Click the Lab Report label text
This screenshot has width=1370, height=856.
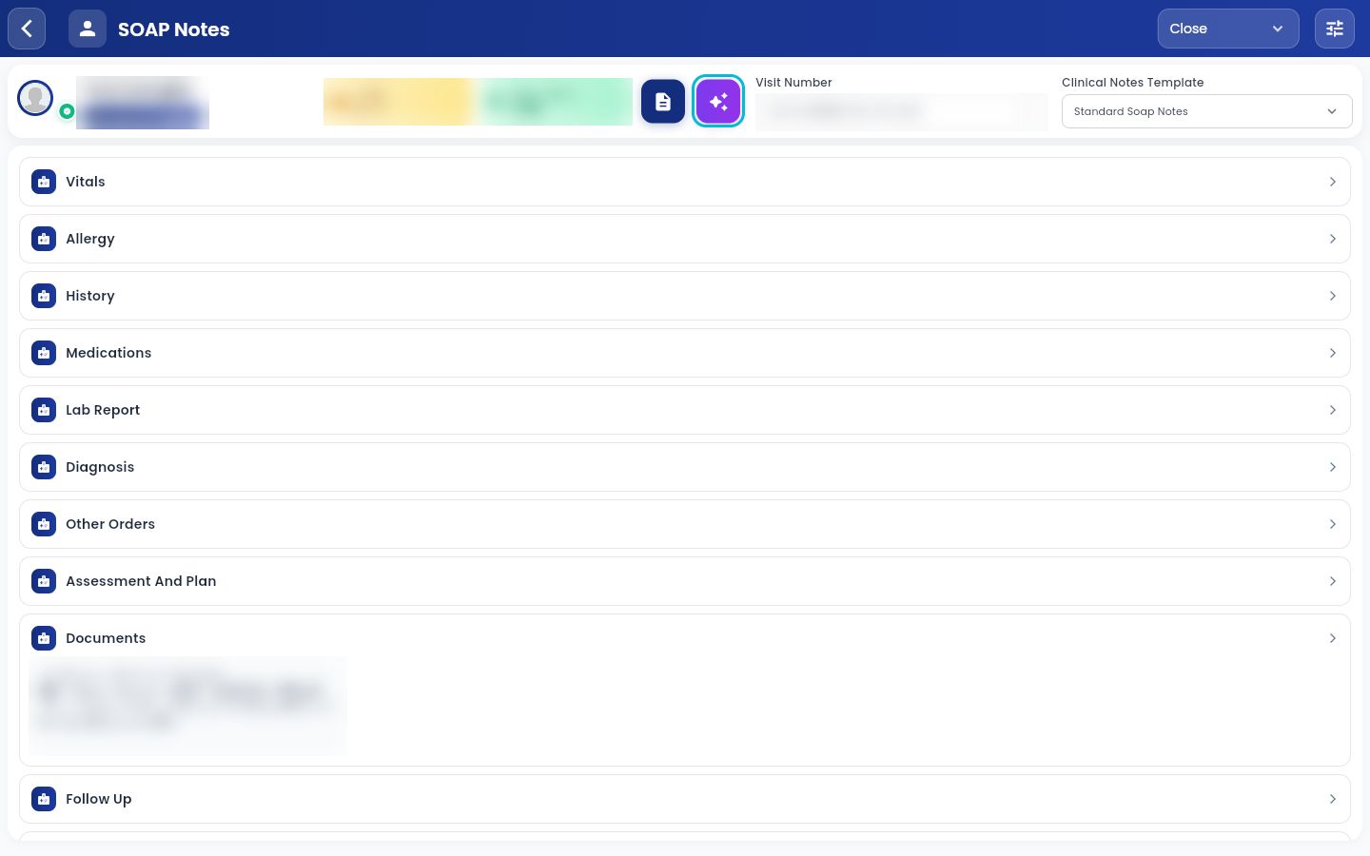tap(103, 410)
